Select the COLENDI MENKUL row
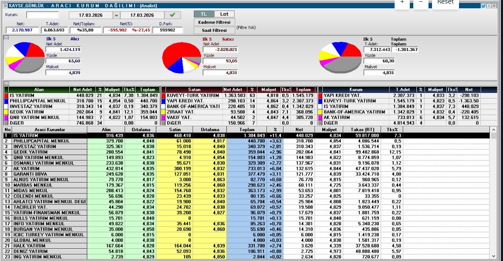The width and height of the screenshot is (503, 261). click(x=246, y=196)
